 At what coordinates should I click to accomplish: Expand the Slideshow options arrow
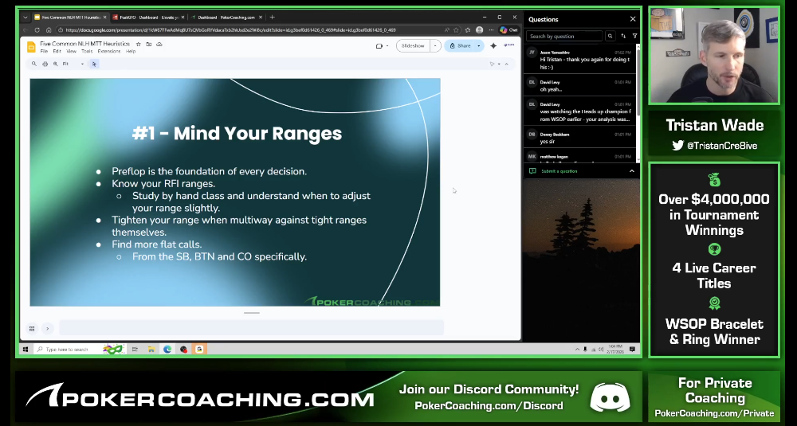coord(435,45)
